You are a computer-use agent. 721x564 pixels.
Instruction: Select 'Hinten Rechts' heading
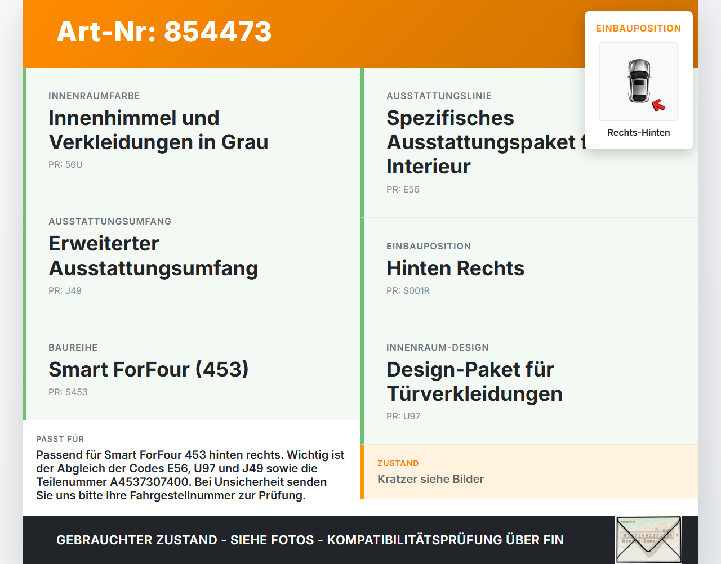(x=455, y=268)
